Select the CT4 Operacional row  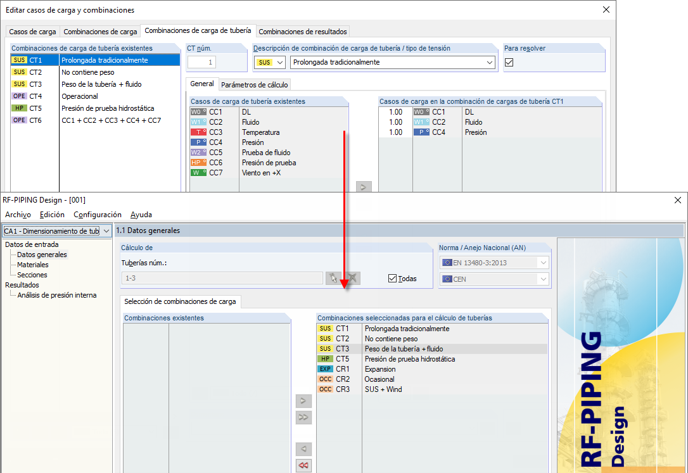[x=95, y=96]
